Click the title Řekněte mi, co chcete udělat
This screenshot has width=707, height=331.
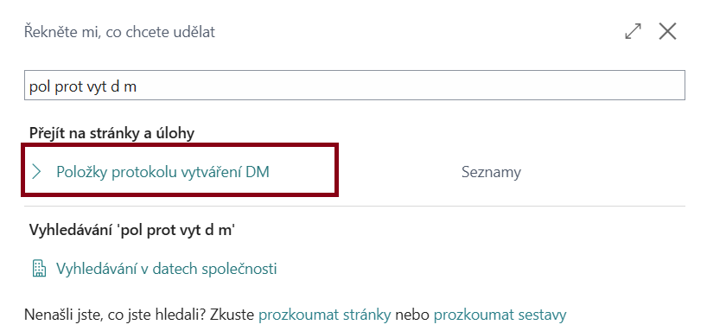tap(119, 33)
